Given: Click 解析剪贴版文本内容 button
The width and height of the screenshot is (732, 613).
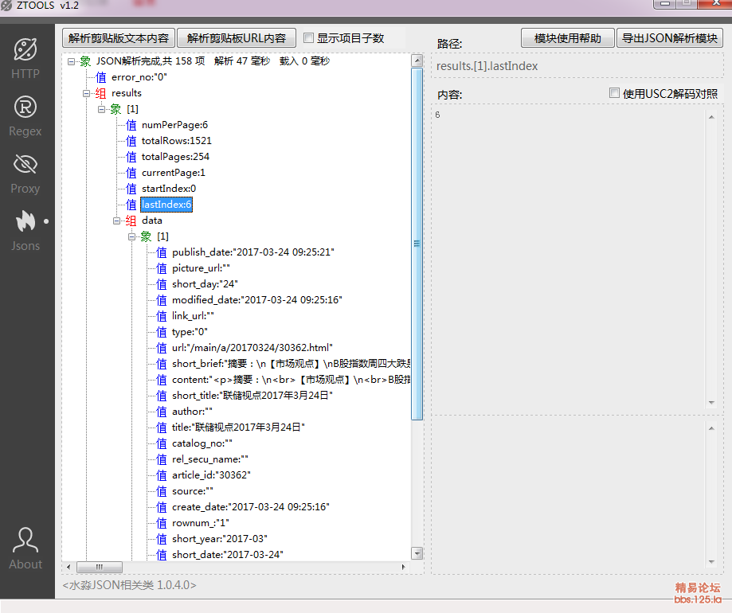Looking at the screenshot, I should coord(119,38).
